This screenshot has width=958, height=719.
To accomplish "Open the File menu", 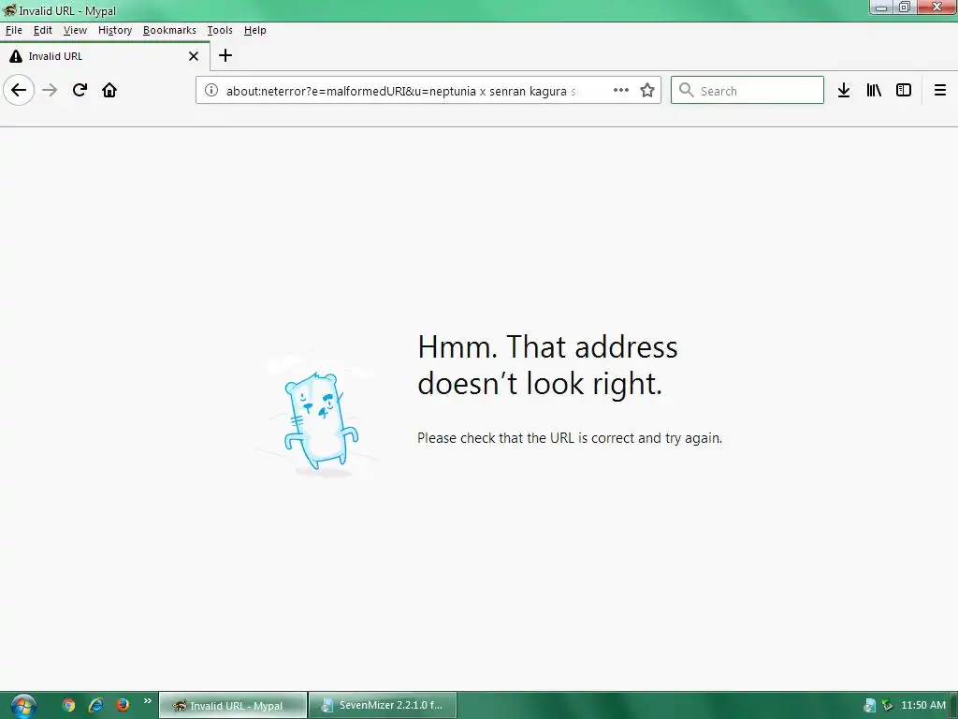I will [14, 30].
